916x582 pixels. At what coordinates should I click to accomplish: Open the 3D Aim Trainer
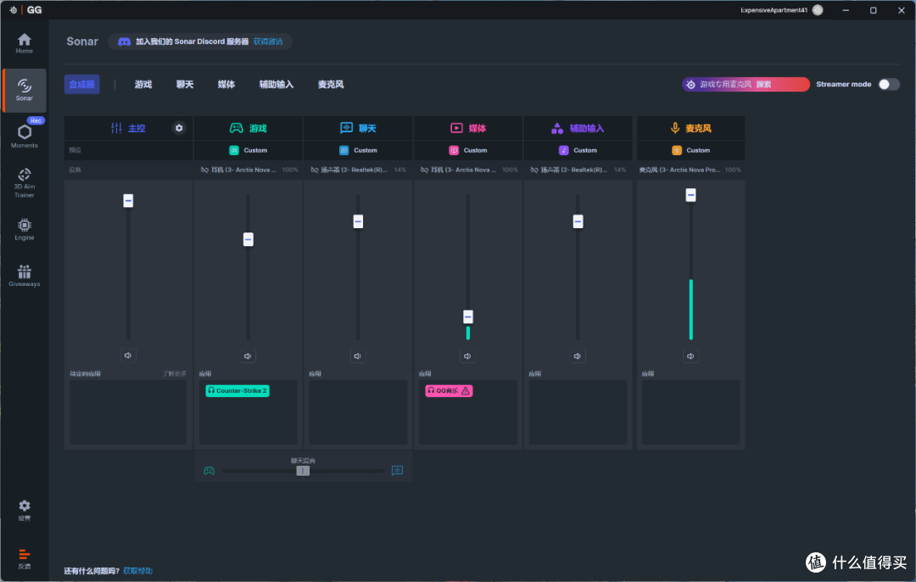click(24, 183)
